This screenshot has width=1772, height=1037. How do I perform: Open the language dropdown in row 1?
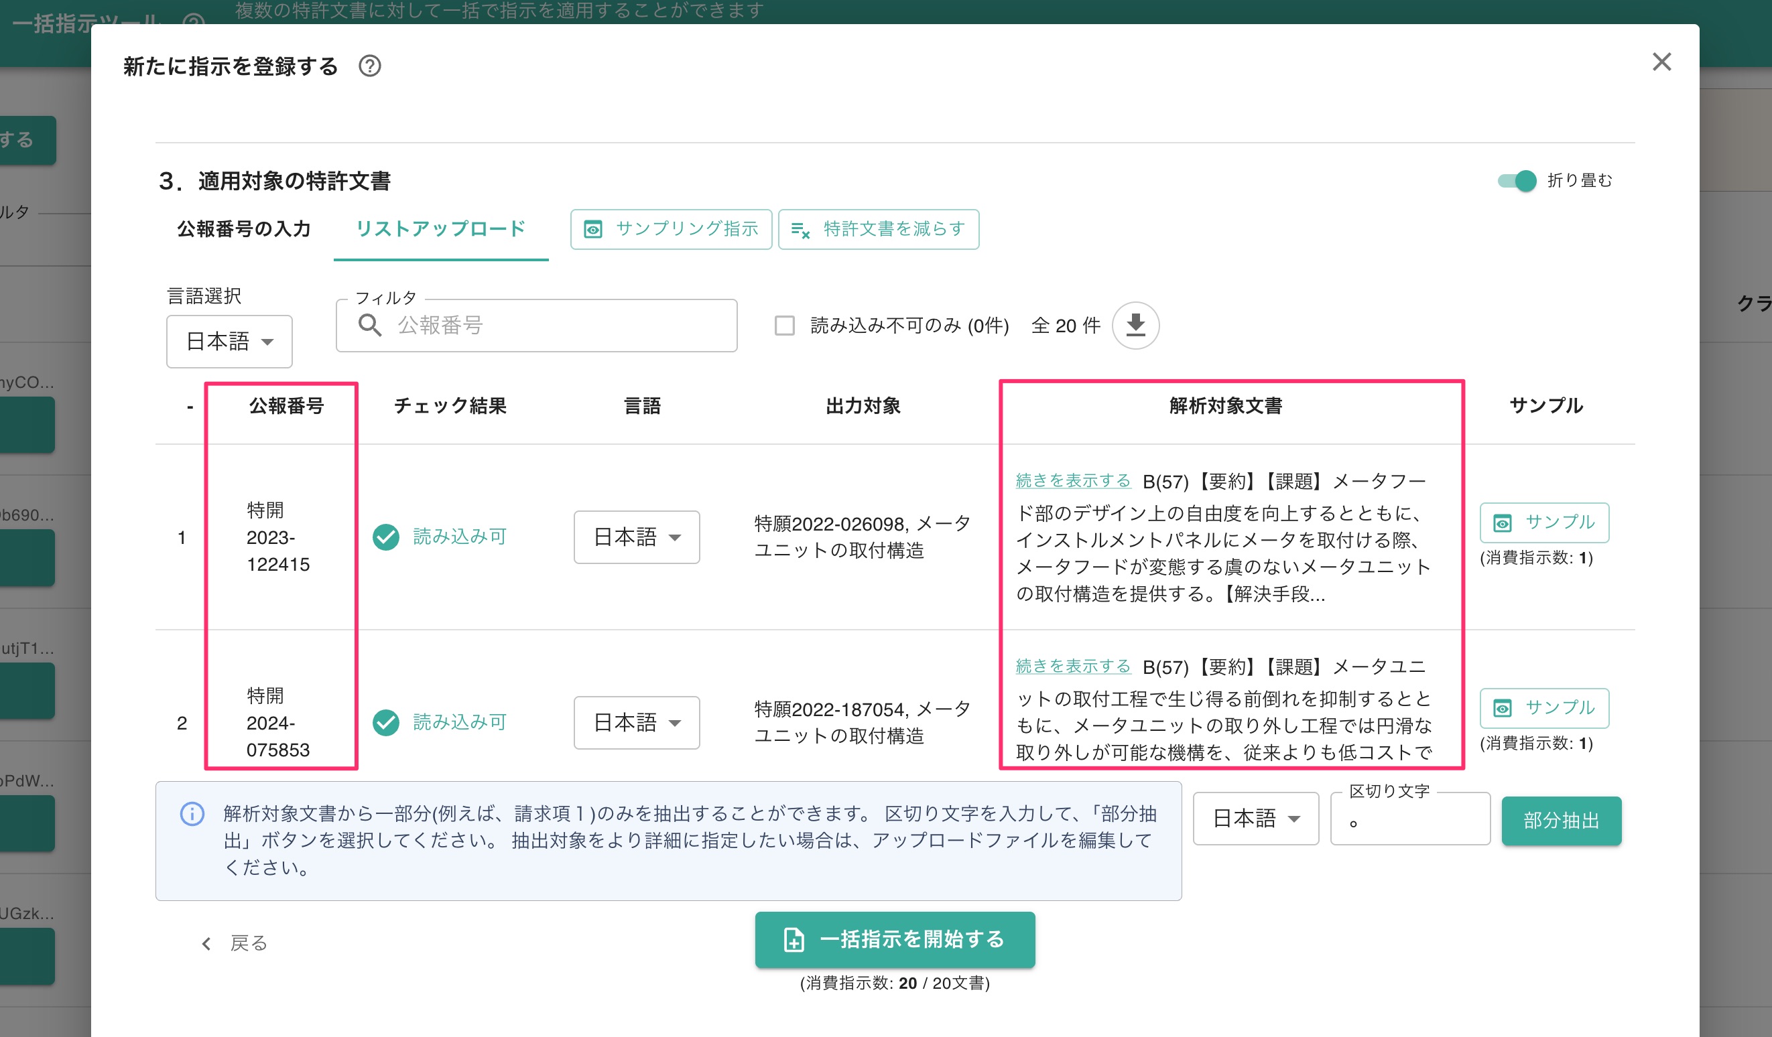tap(635, 537)
